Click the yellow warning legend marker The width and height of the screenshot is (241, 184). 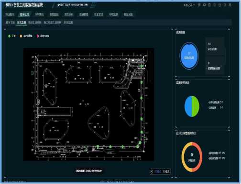coord(21,36)
